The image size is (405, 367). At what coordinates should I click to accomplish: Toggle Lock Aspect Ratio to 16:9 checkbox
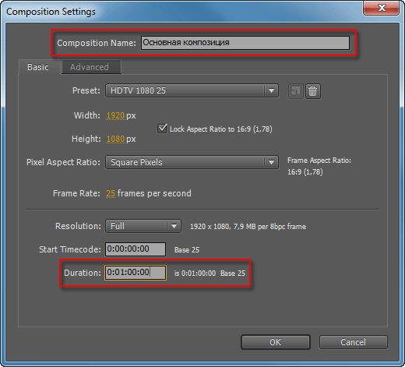[x=162, y=129]
